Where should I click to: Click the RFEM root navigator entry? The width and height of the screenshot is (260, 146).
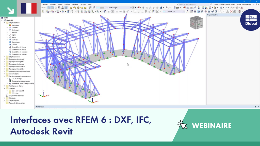(6, 18)
